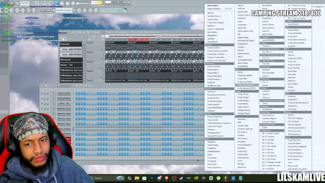This screenshot has height=183, width=325.
Task: Click mixer track number 3 in Channel rack
Action: pos(53,103)
